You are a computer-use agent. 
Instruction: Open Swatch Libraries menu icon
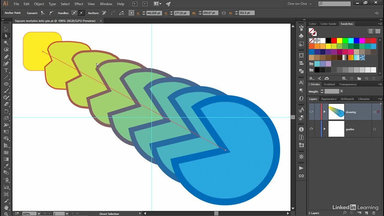(312, 78)
